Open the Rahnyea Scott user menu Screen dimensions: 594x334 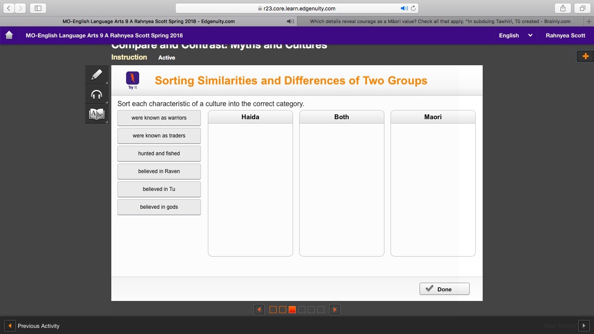coord(565,35)
